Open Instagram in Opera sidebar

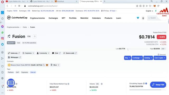[x=2, y=39]
